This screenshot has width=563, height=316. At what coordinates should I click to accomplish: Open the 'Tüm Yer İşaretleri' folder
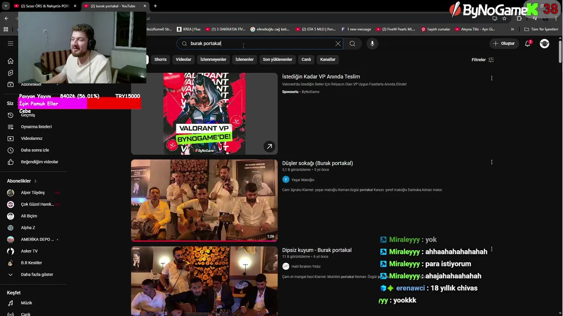click(x=541, y=29)
